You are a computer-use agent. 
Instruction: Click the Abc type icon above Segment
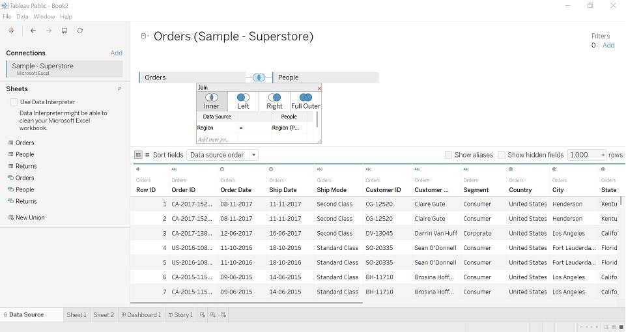466,169
